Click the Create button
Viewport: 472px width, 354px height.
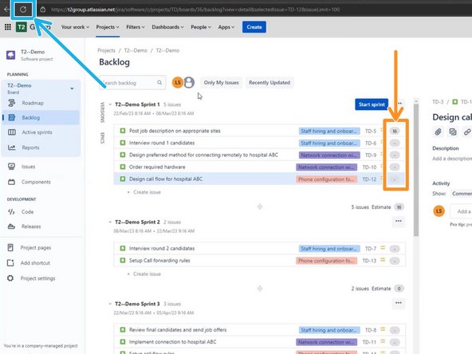(x=254, y=27)
